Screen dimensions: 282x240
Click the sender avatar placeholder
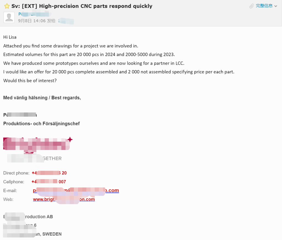coord(9,17)
